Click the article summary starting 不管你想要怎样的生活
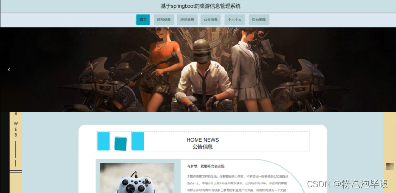 [238, 183]
